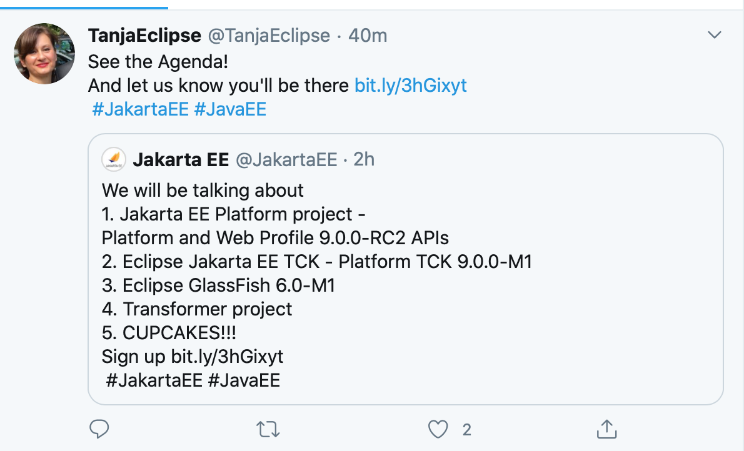Click the blue loading progress bar
This screenshot has height=451, width=744.
click(84, 7)
